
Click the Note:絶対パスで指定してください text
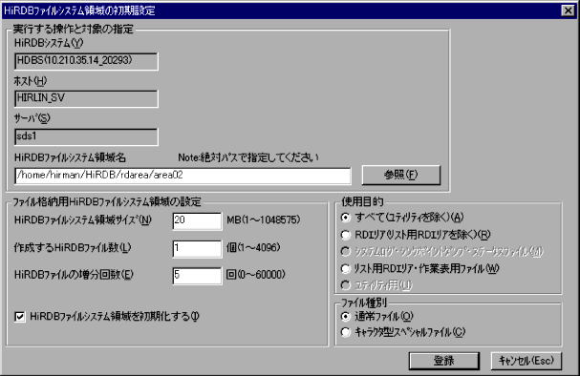248,157
